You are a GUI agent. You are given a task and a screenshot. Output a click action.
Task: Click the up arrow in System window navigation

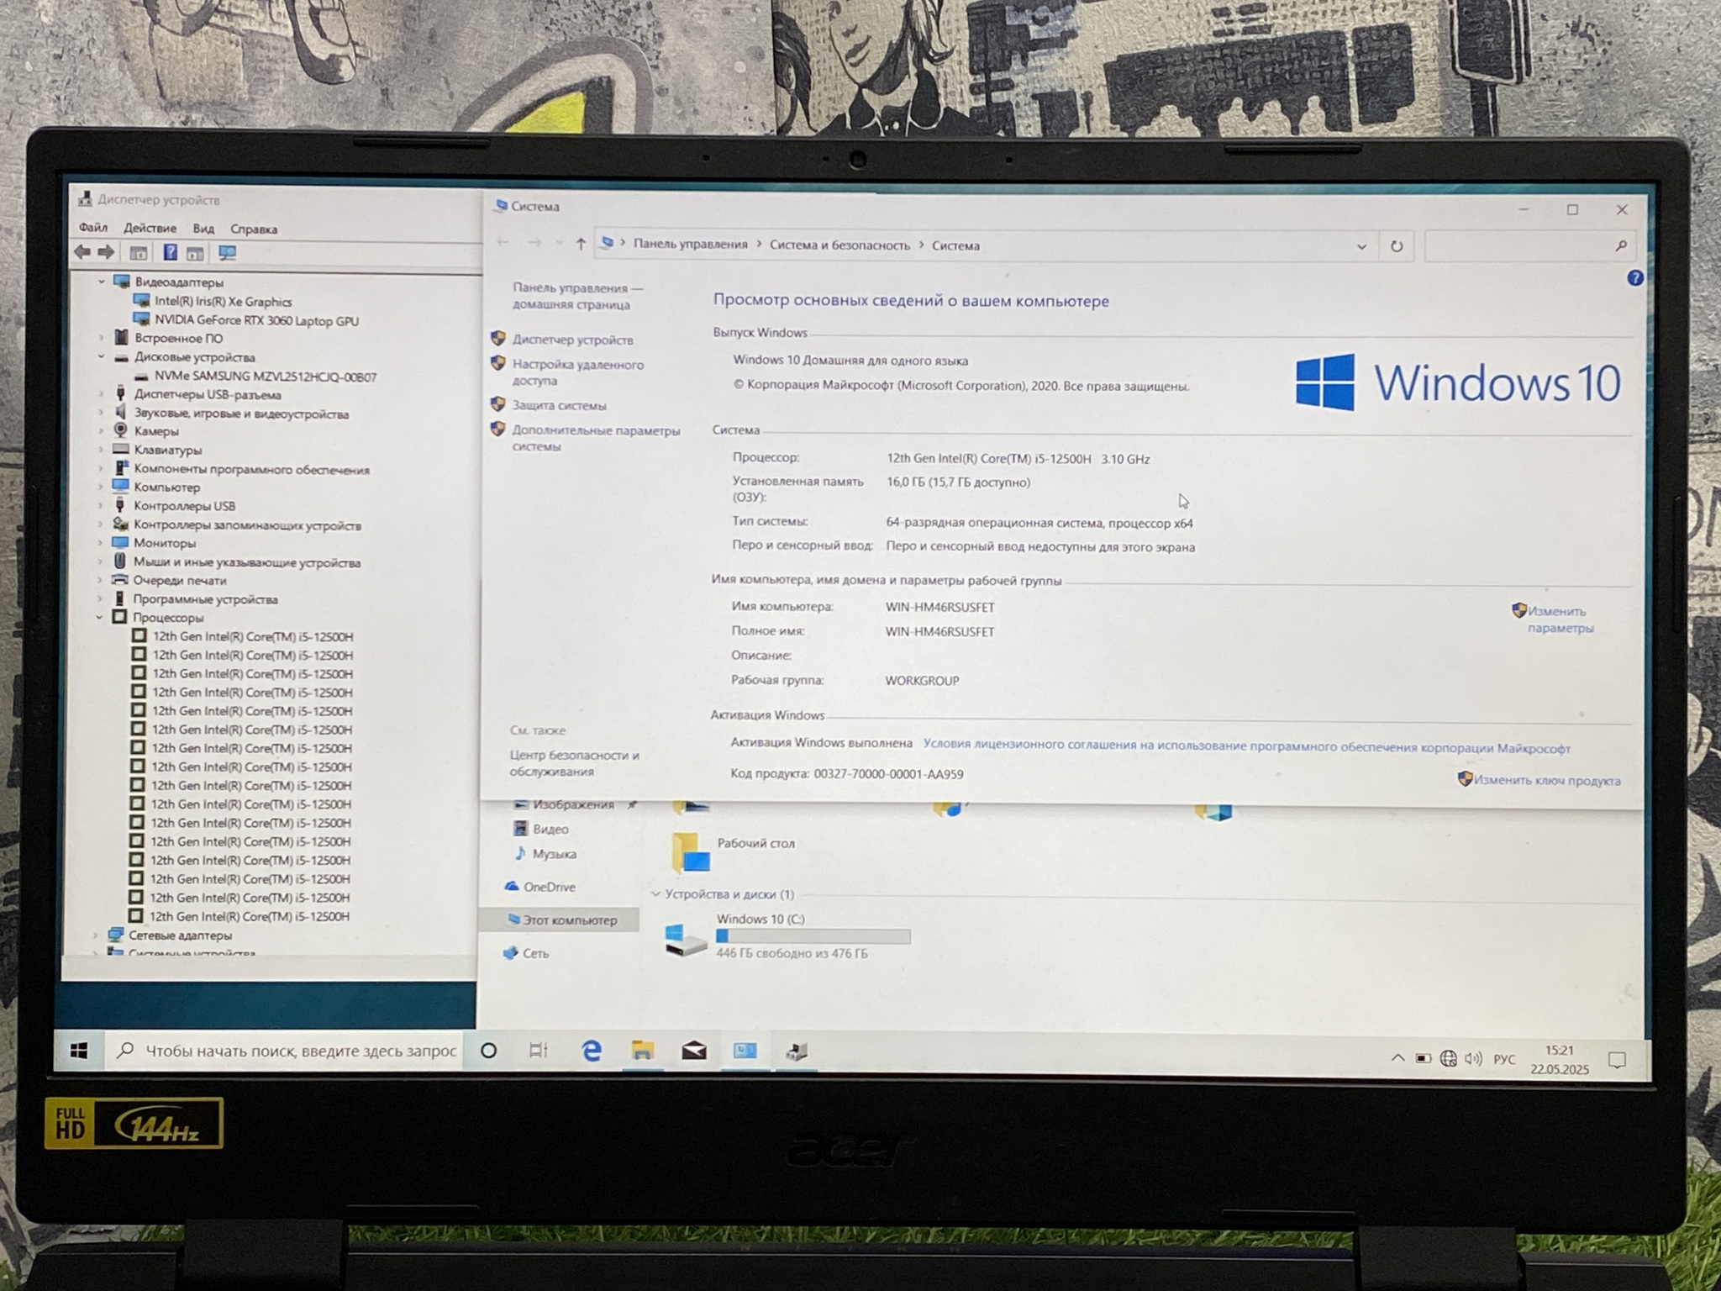pyautogui.click(x=581, y=244)
